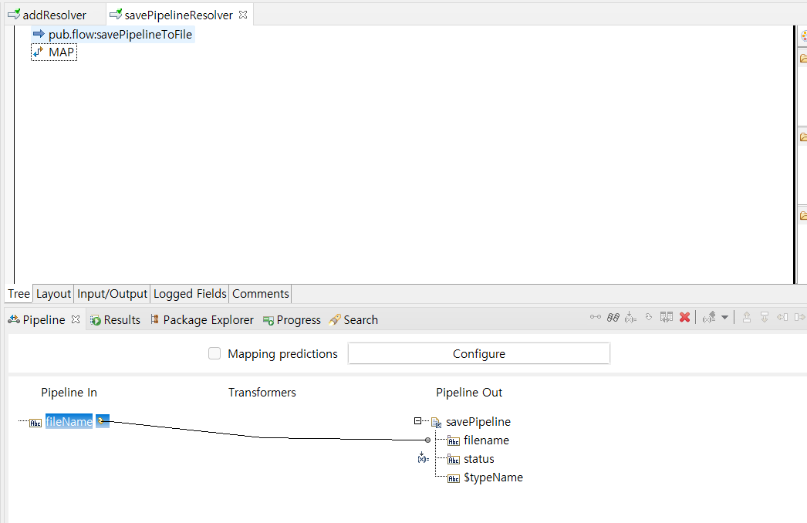This screenshot has width=807, height=523.
Task: Click the move-up arrow icon in Pipeline toolbar
Action: coord(746,317)
